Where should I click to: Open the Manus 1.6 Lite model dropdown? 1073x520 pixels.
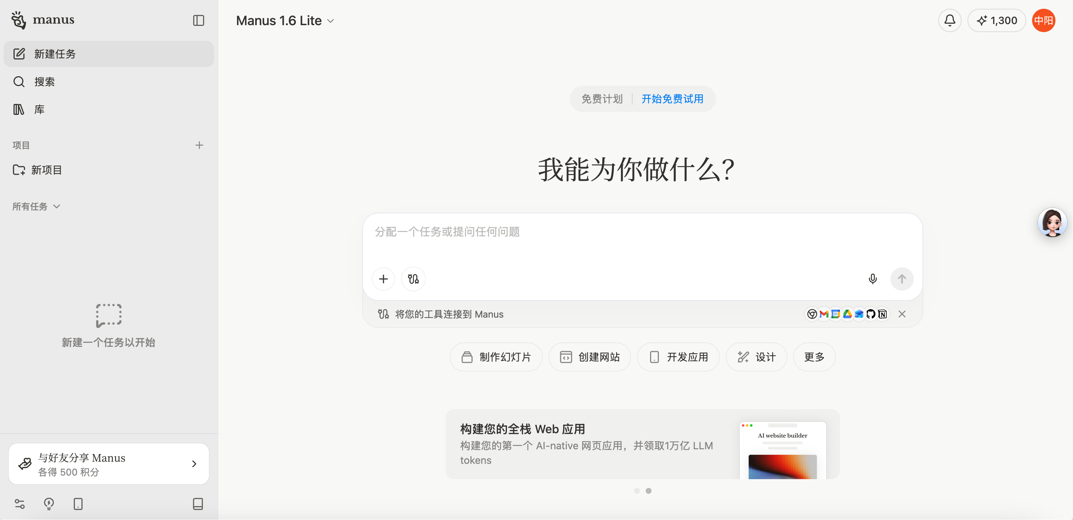285,20
